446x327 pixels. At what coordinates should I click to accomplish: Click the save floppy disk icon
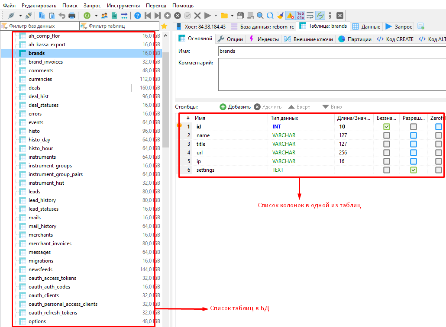coord(240,15)
